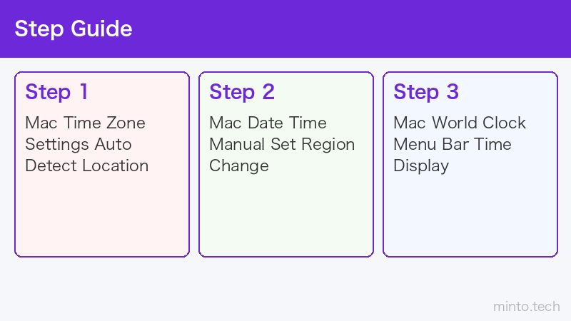Select the Step 1 heading
571x321 pixels.
tap(56, 92)
